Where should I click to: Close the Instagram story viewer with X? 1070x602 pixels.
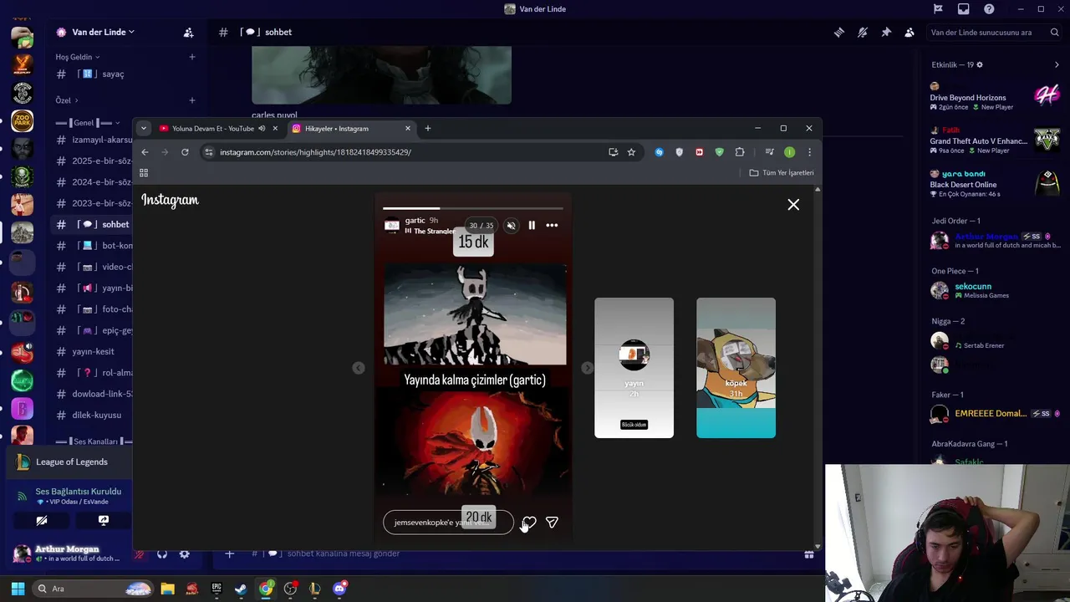coord(793,205)
